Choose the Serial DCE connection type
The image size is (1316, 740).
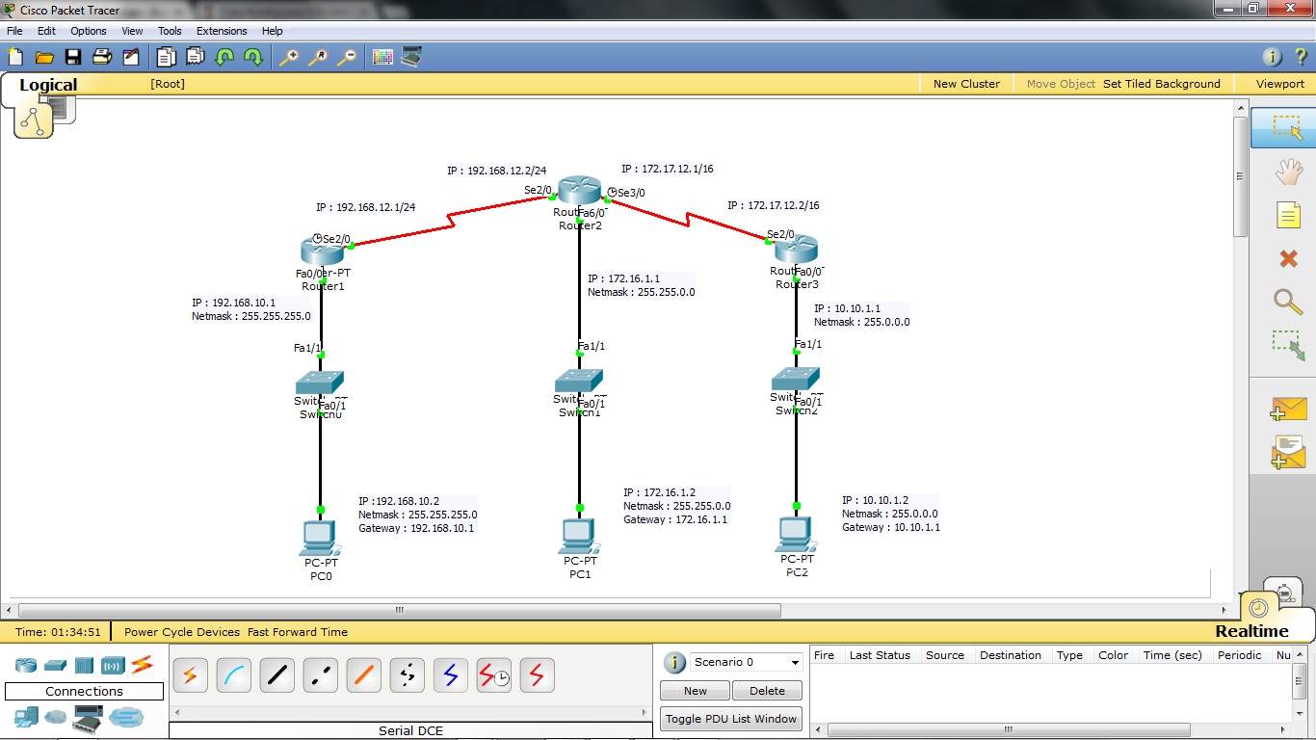click(493, 675)
